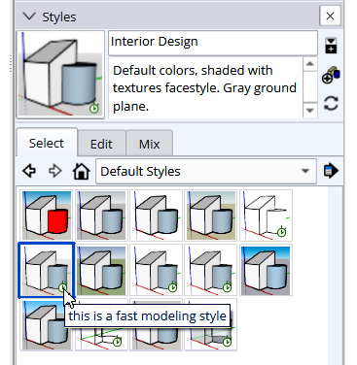Screen dimensions: 357x365
Task: Switch to the Select tab
Action: [47, 143]
